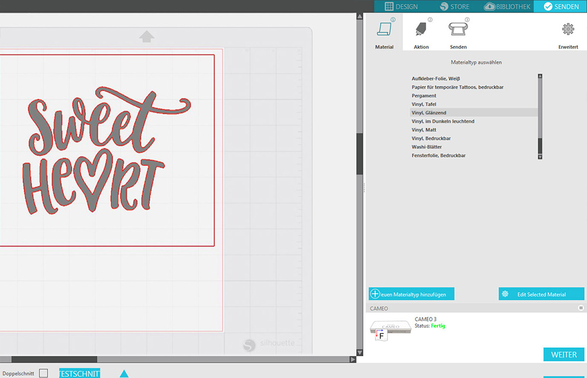587x378 pixels.
Task: Click plus icon to add material type
Action: point(375,294)
